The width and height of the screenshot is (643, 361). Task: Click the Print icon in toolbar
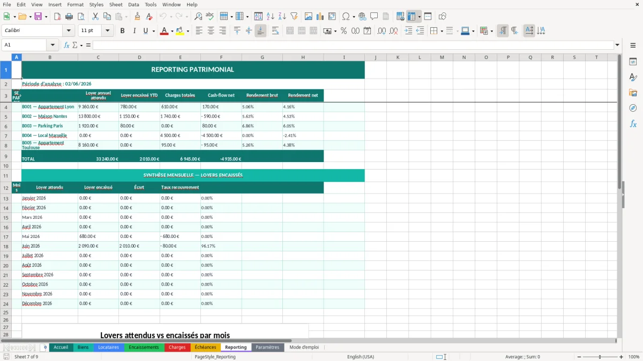pos(69,17)
